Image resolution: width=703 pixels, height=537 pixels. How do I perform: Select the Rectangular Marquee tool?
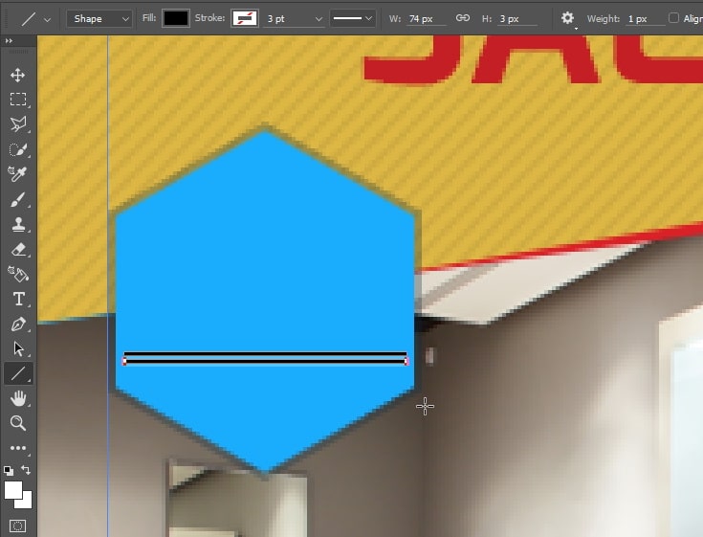18,100
